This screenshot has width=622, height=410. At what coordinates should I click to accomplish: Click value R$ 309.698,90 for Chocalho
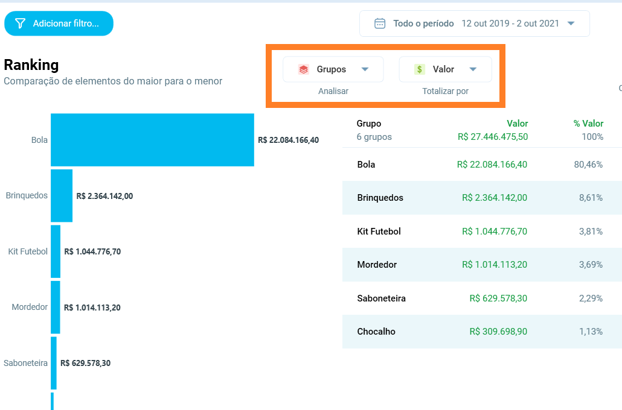pos(498,332)
